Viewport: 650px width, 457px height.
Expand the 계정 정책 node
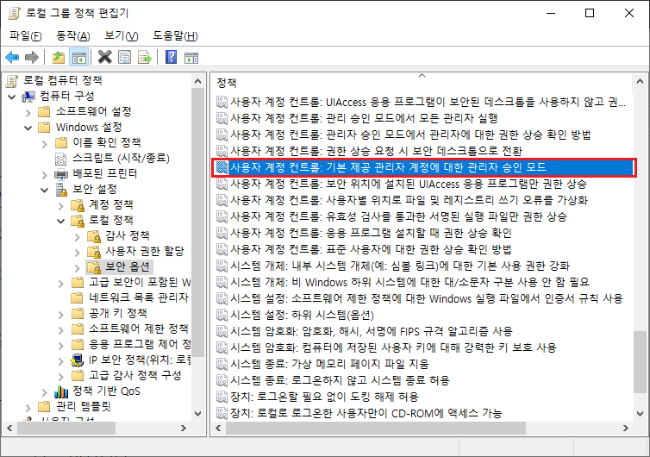61,206
